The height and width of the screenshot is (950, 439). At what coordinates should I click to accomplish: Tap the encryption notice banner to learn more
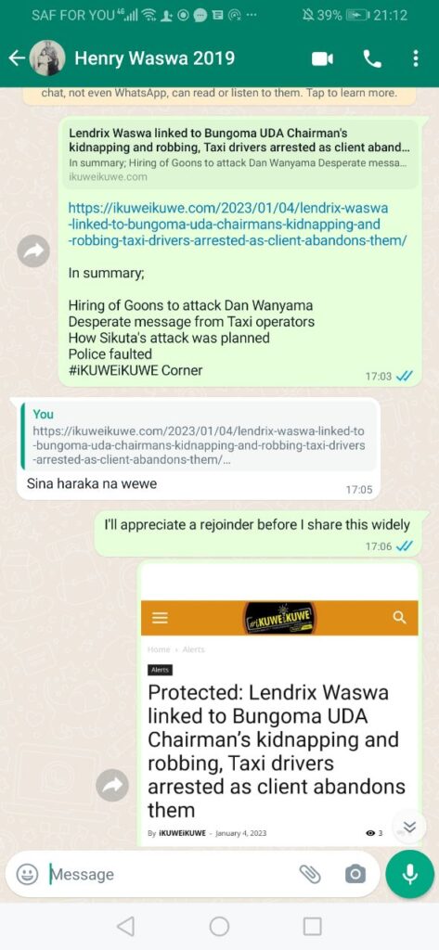pyautogui.click(x=219, y=96)
